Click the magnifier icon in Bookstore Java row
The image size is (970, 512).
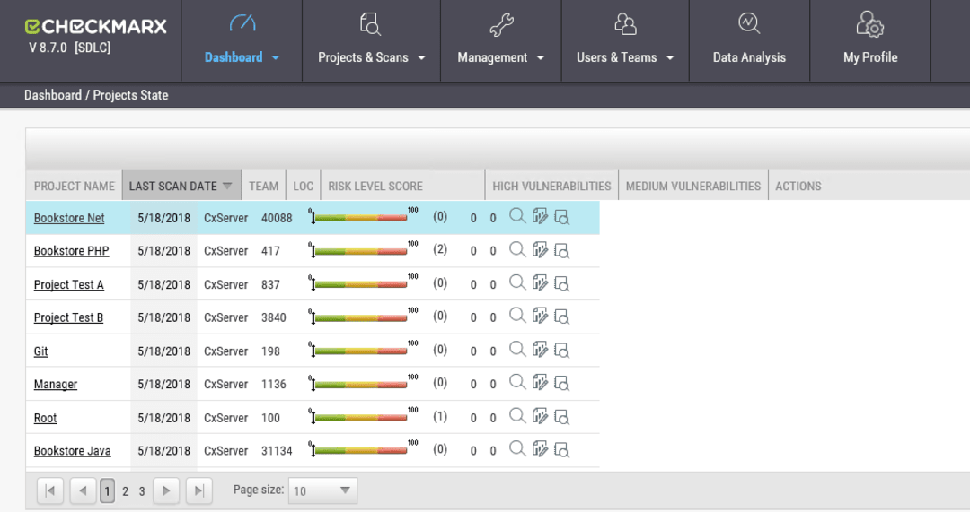tap(517, 448)
